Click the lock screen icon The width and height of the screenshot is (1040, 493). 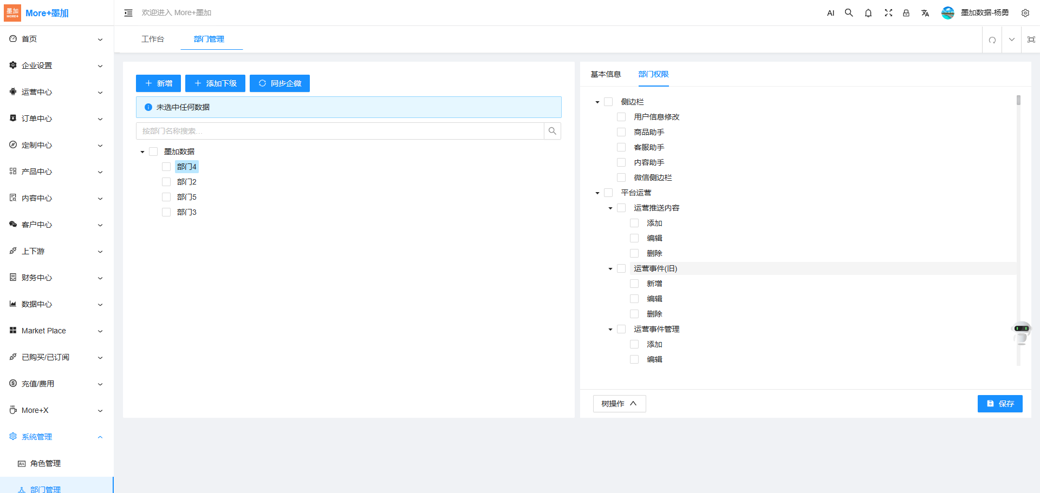tap(906, 13)
